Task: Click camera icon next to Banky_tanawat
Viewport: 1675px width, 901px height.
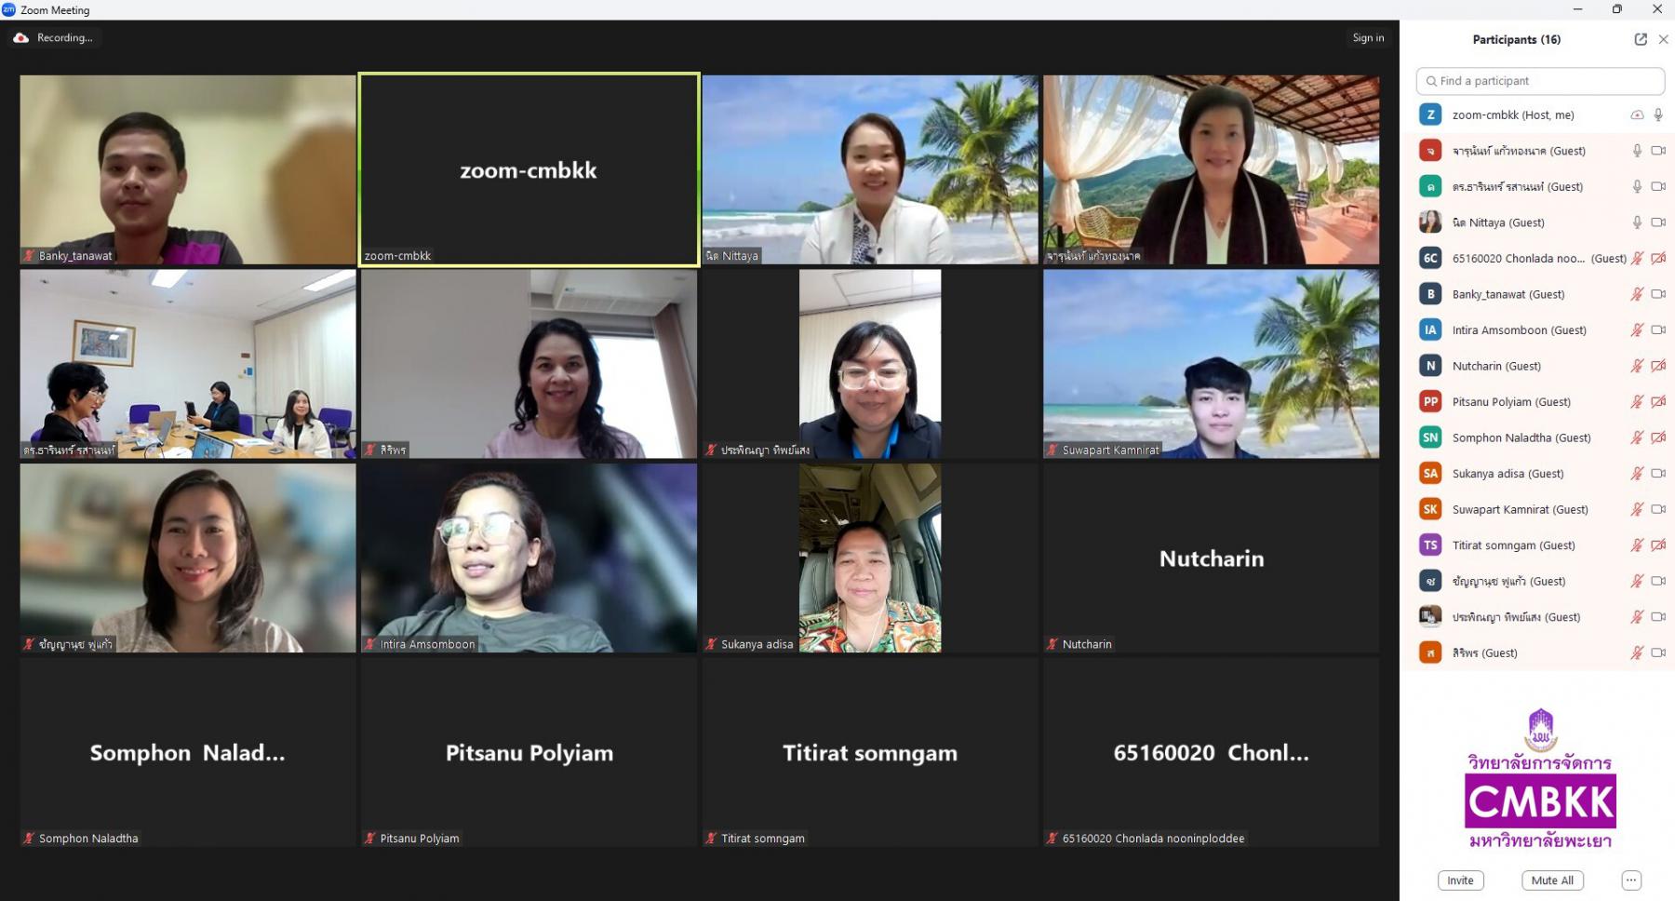Action: coord(1658,294)
